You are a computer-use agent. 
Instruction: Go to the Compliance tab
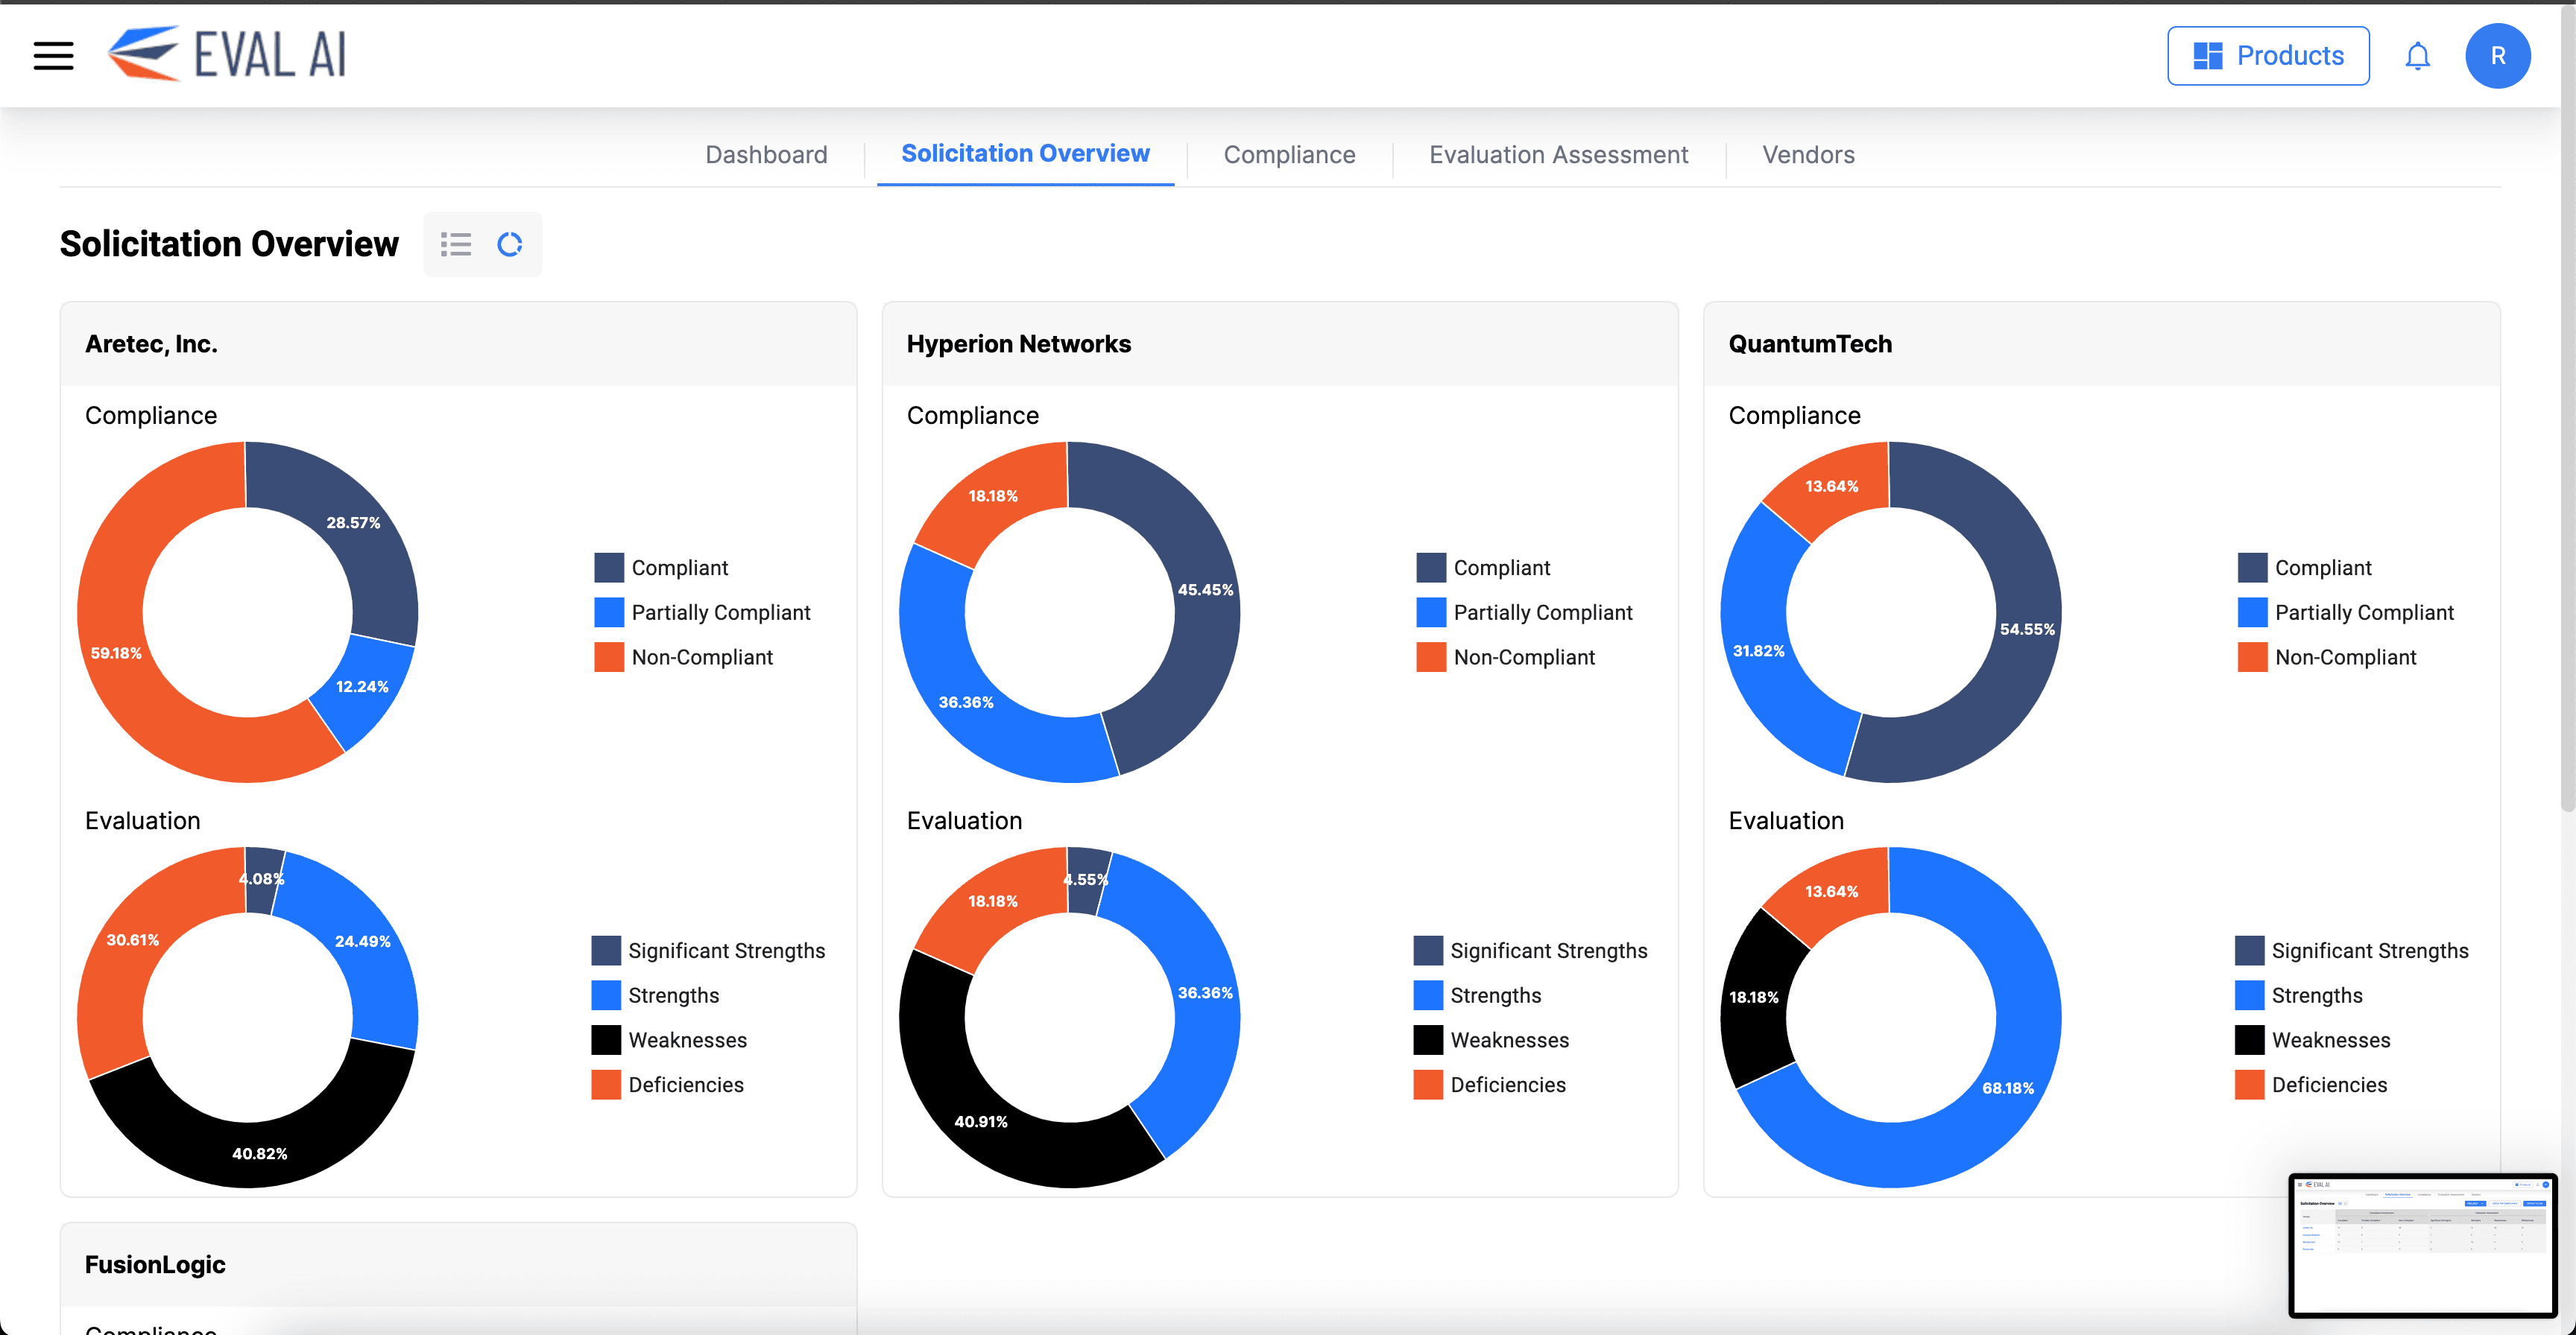point(1289,155)
